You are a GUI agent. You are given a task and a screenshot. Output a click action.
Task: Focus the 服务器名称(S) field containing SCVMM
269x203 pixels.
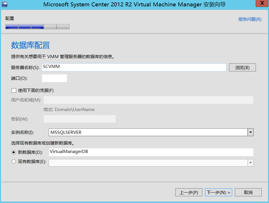pos(134,67)
